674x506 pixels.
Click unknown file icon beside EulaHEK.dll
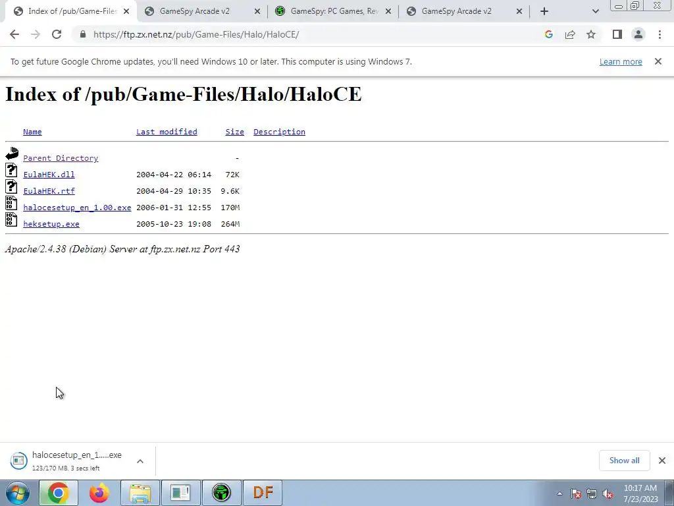[12, 170]
